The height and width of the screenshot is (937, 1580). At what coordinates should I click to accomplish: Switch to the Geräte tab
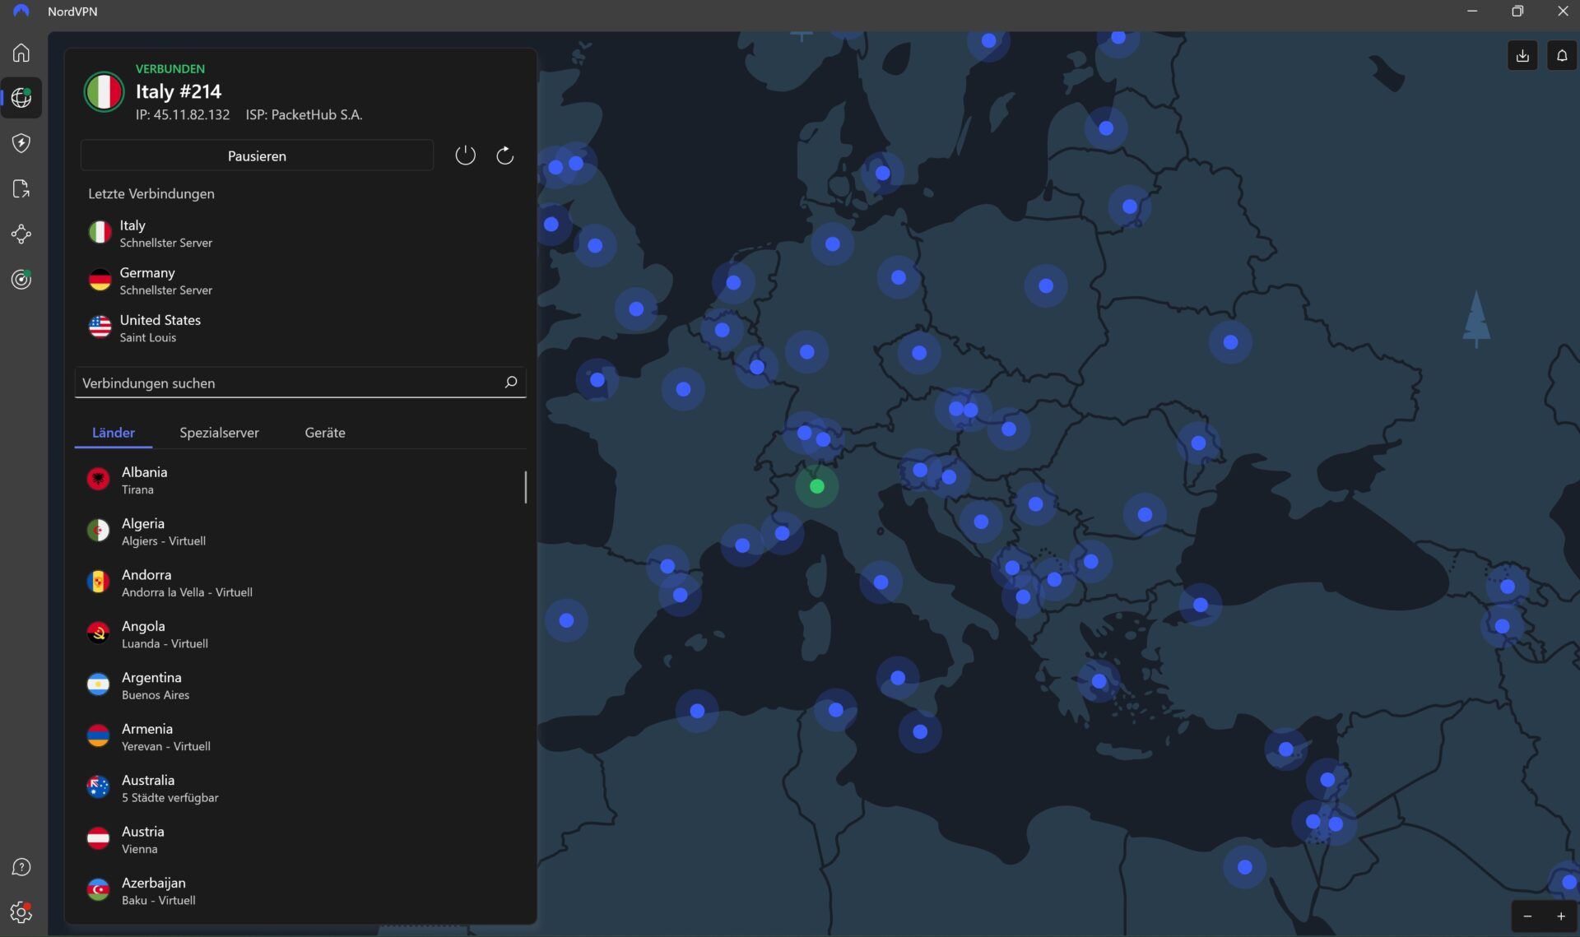[x=325, y=433]
